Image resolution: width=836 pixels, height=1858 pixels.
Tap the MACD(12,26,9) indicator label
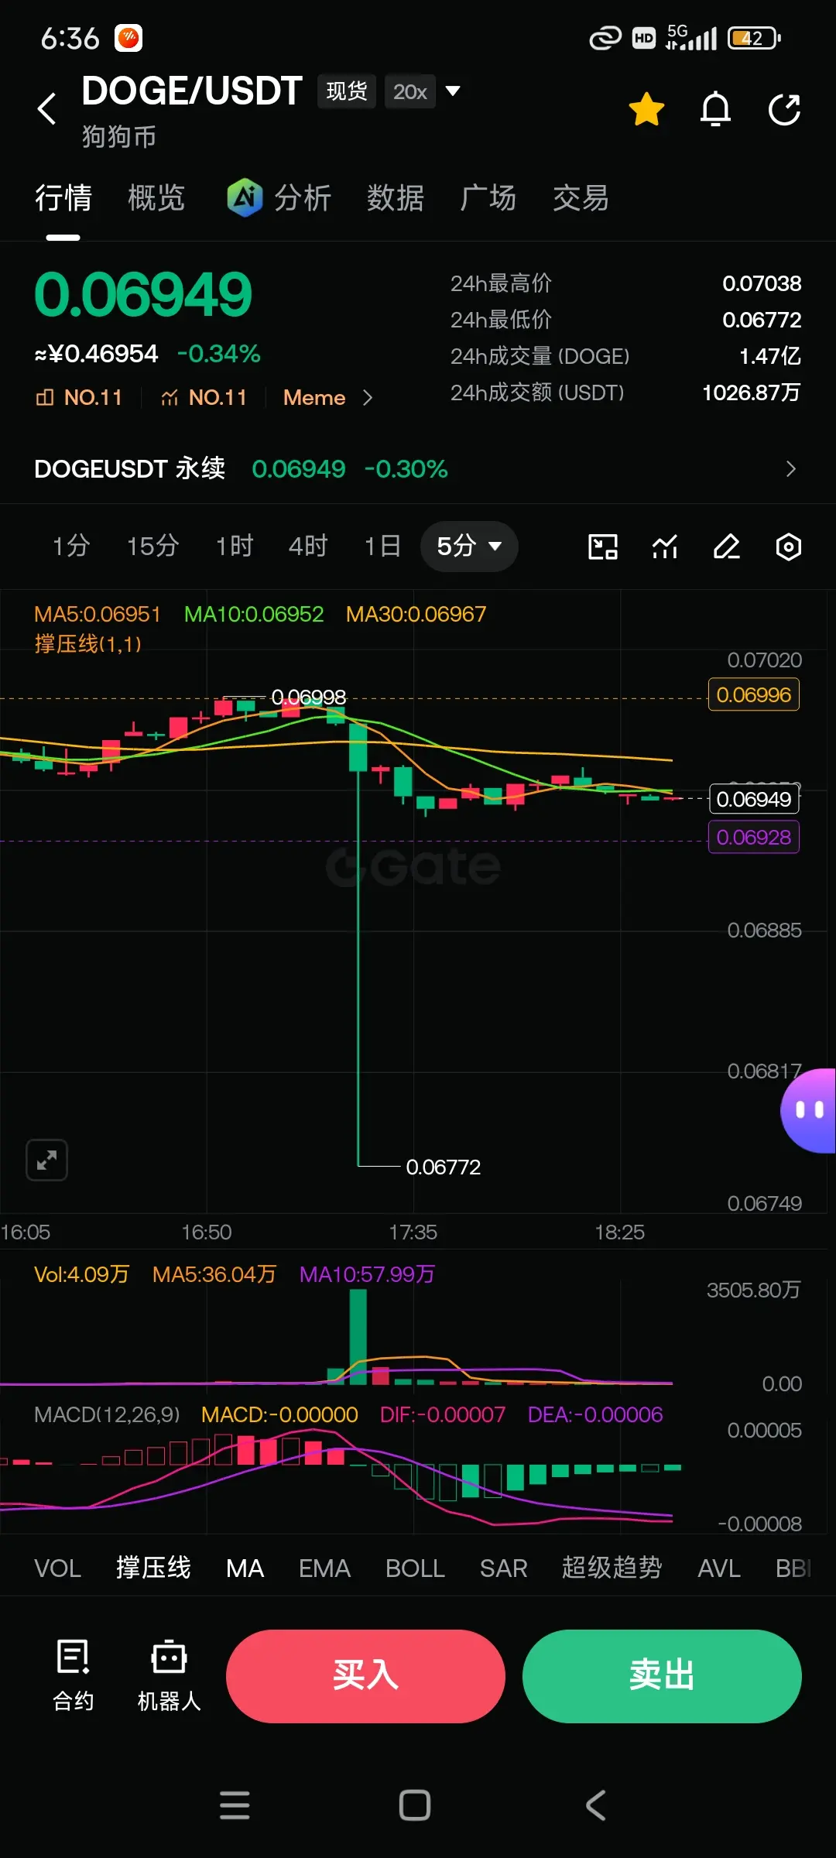pos(107,1414)
